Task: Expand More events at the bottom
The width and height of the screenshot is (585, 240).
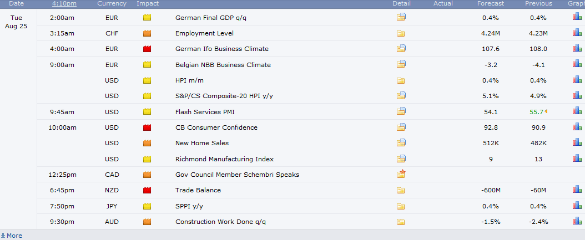Action: click(12, 236)
